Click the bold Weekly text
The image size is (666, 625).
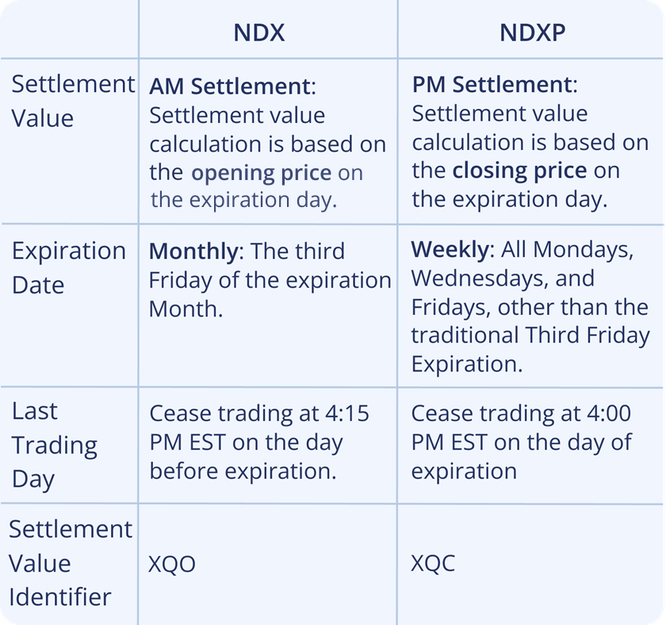(x=450, y=250)
